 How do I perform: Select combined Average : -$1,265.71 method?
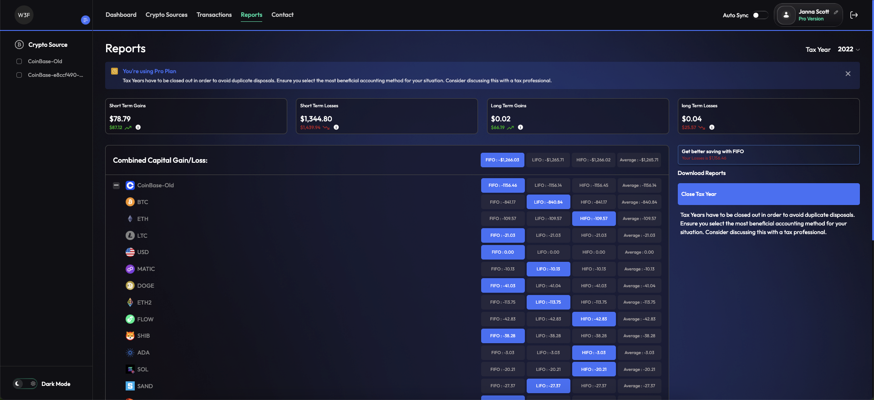[639, 160]
